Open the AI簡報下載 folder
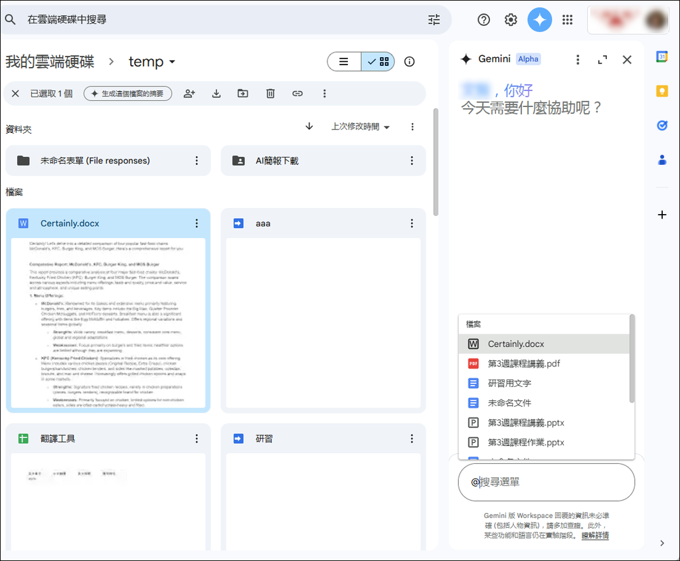This screenshot has width=680, height=561. point(323,161)
